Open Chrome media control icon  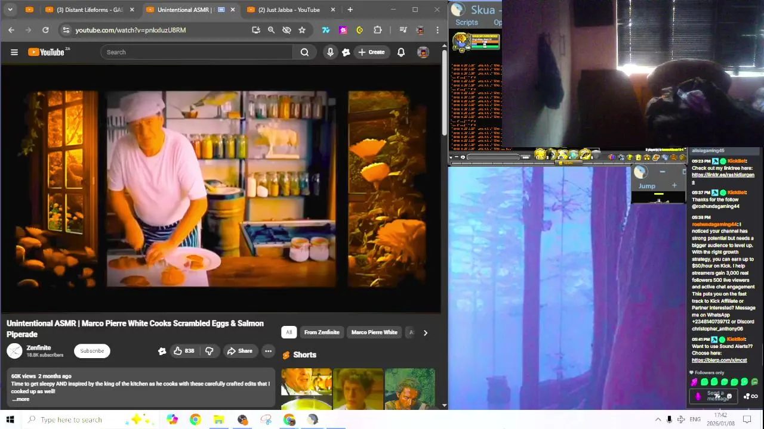(403, 30)
